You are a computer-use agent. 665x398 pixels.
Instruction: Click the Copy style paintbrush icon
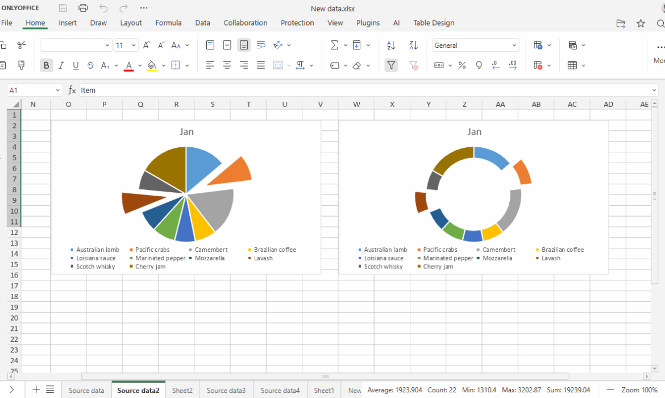click(22, 65)
